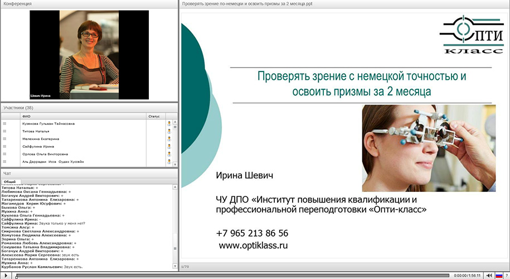
Task: Click chat line from Сокушева Татьяна Владимировна
Action: [x=38, y=247]
